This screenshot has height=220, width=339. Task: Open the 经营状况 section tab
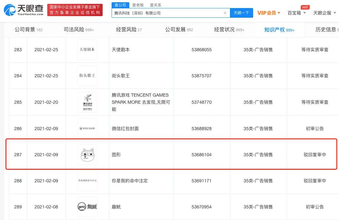point(229,29)
